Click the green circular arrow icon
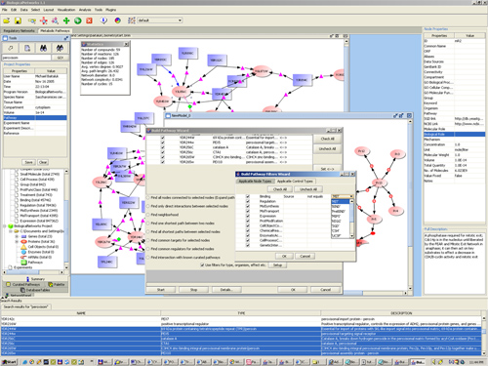The height and width of the screenshot is (366, 488). click(x=78, y=20)
